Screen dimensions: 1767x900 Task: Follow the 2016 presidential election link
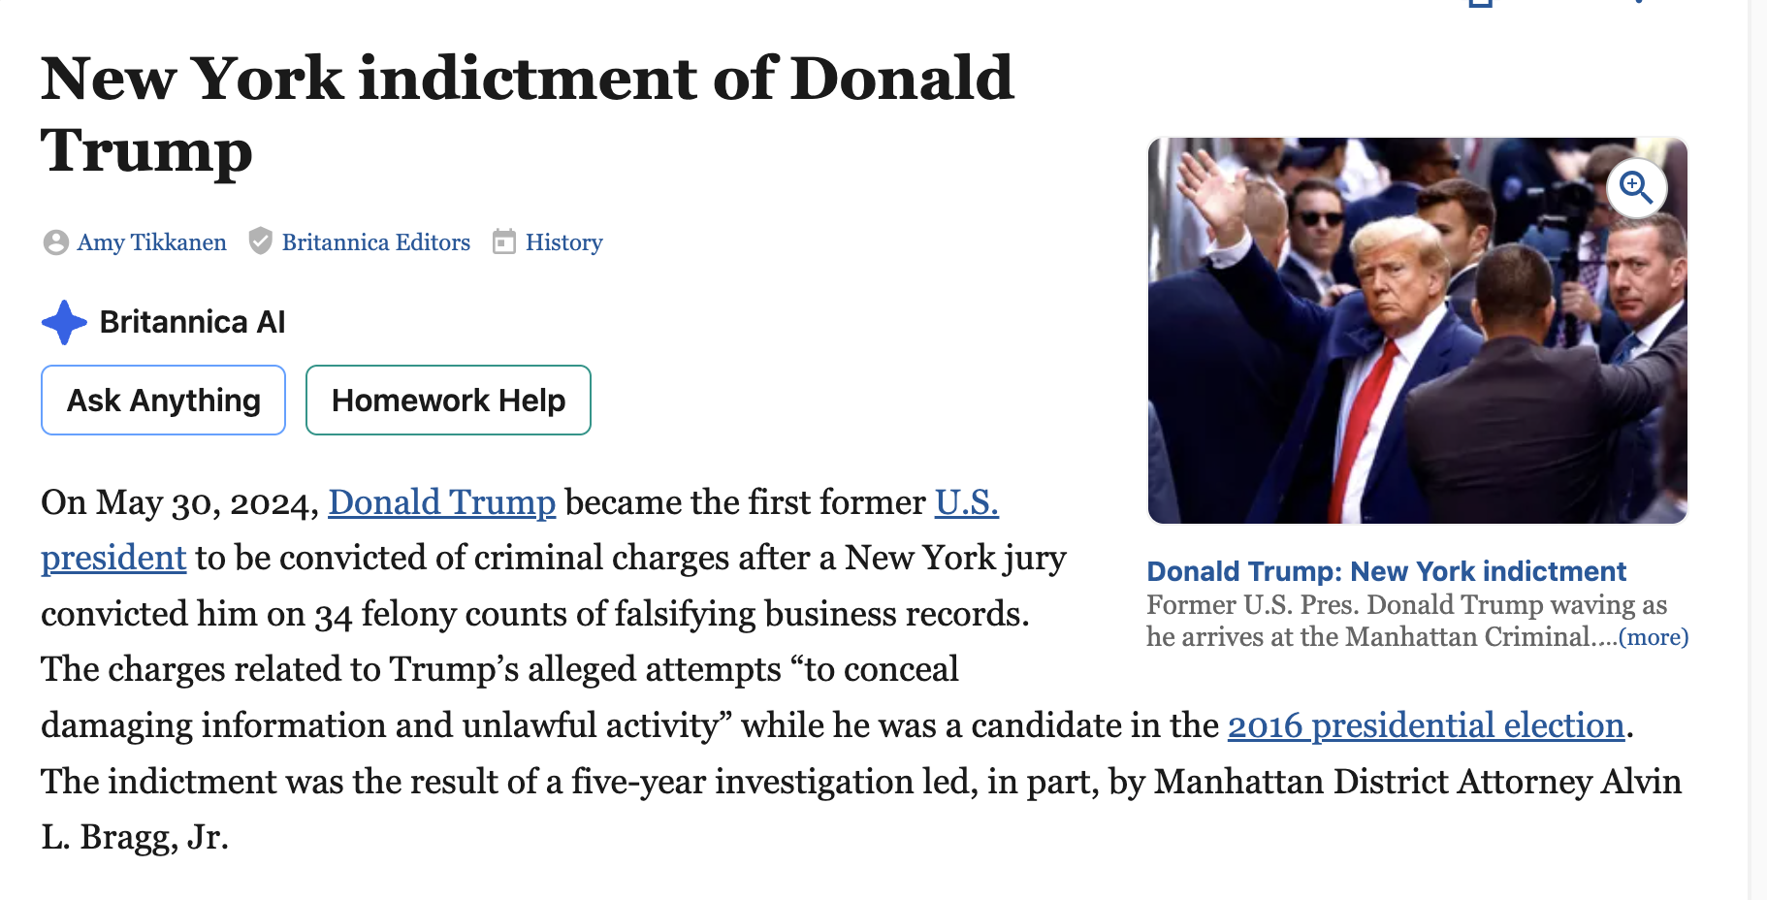coord(1426,725)
